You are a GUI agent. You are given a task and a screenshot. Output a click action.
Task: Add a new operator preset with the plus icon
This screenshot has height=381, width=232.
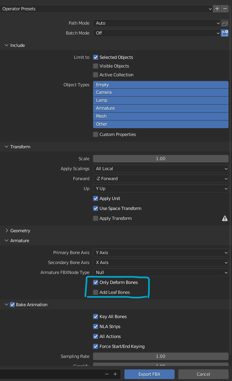217,8
